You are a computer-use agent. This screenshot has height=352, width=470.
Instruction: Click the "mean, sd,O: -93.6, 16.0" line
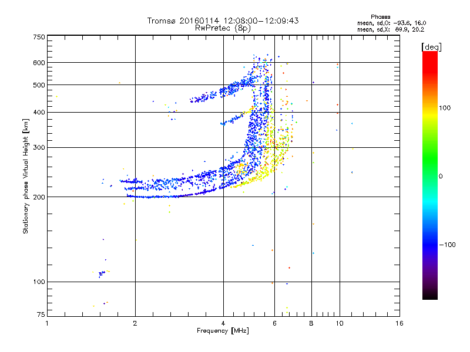(x=391, y=23)
